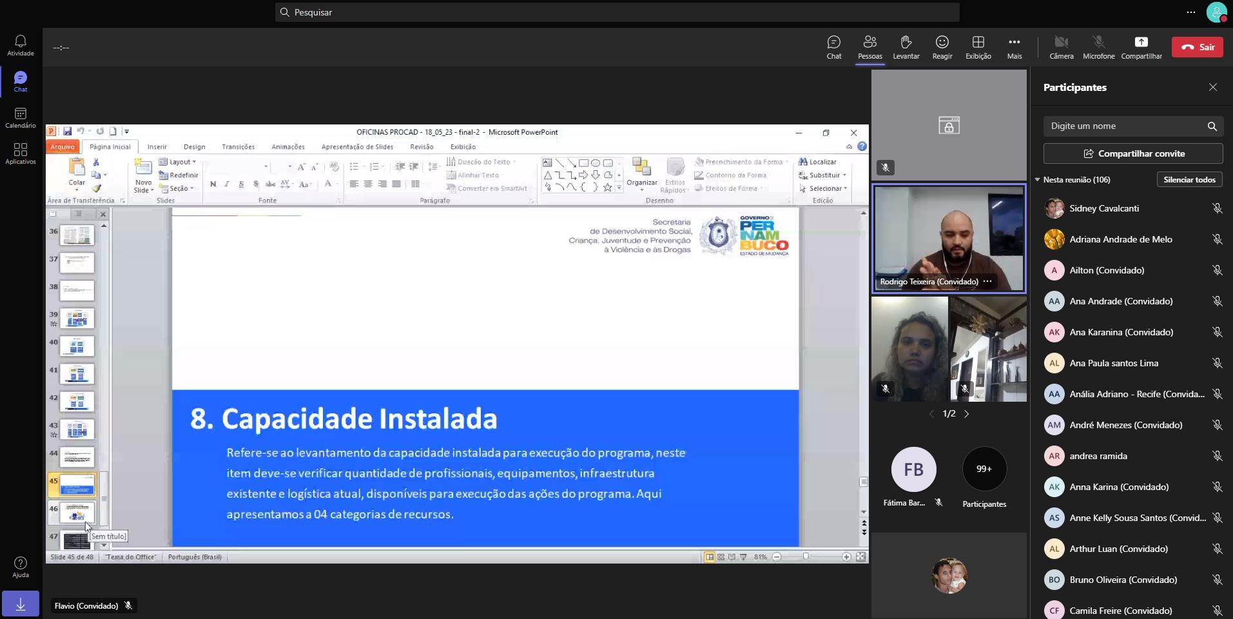Open the Mais options menu
The width and height of the screenshot is (1233, 619).
[x=1014, y=47]
